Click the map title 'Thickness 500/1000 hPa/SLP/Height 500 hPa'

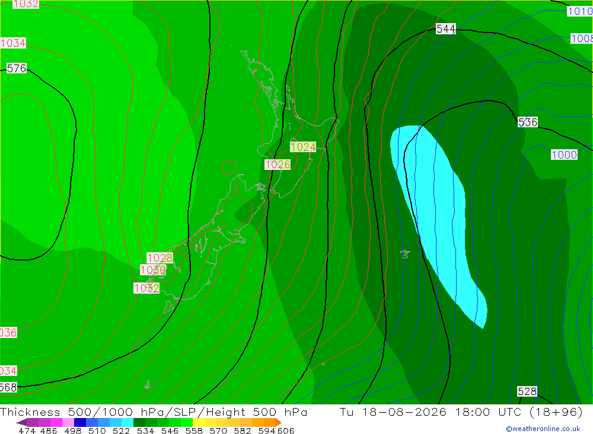tap(154, 412)
